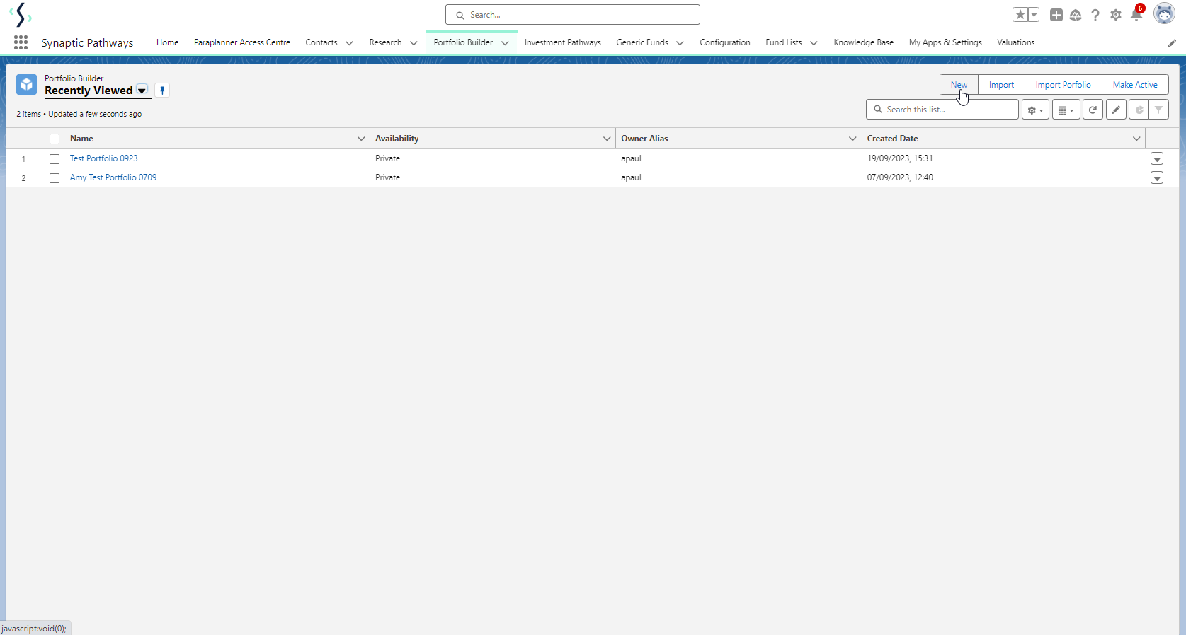Open the user profile avatar

tap(1164, 13)
